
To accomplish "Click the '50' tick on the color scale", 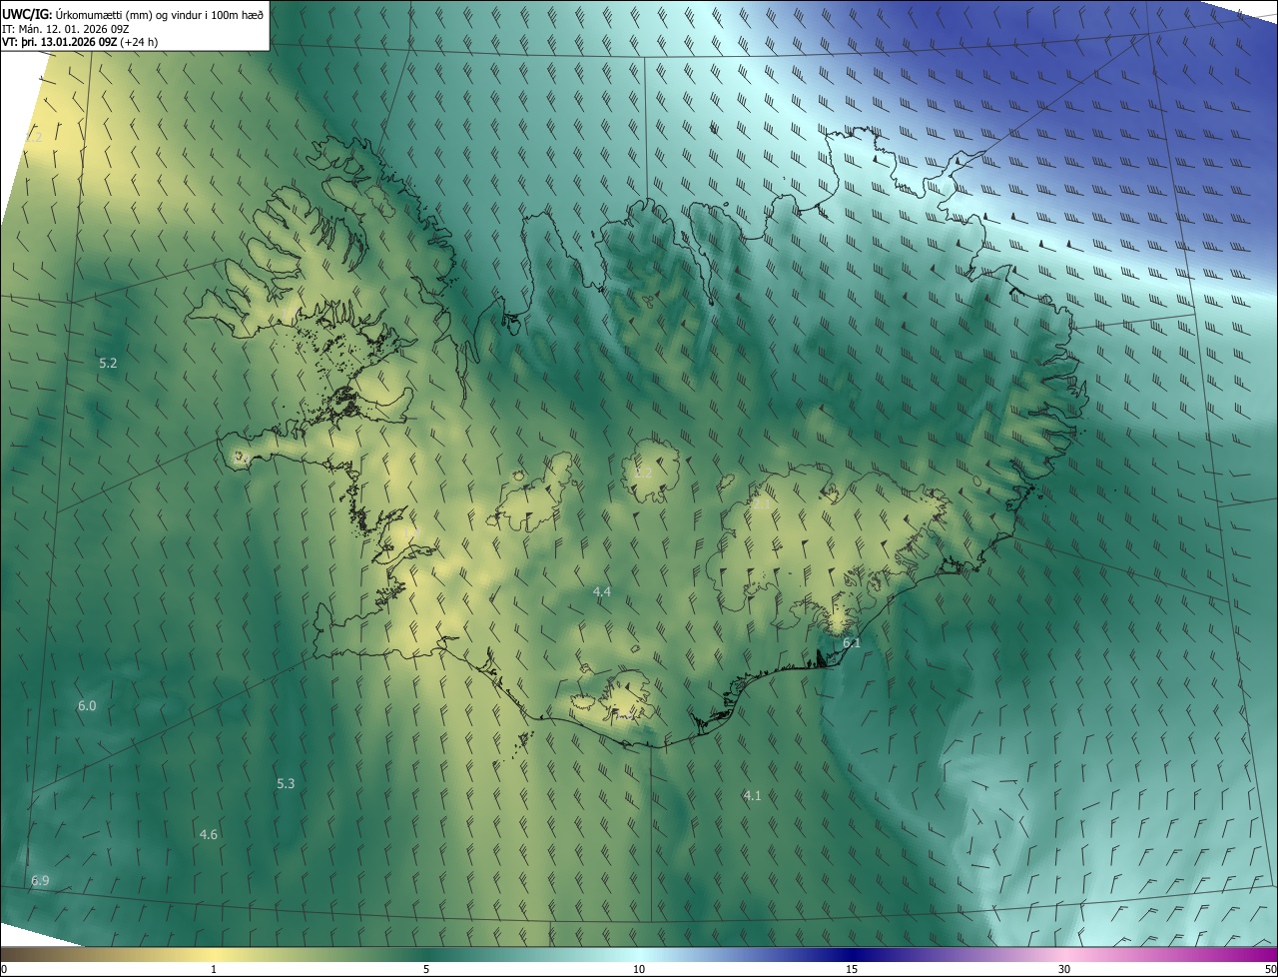I will point(1270,970).
